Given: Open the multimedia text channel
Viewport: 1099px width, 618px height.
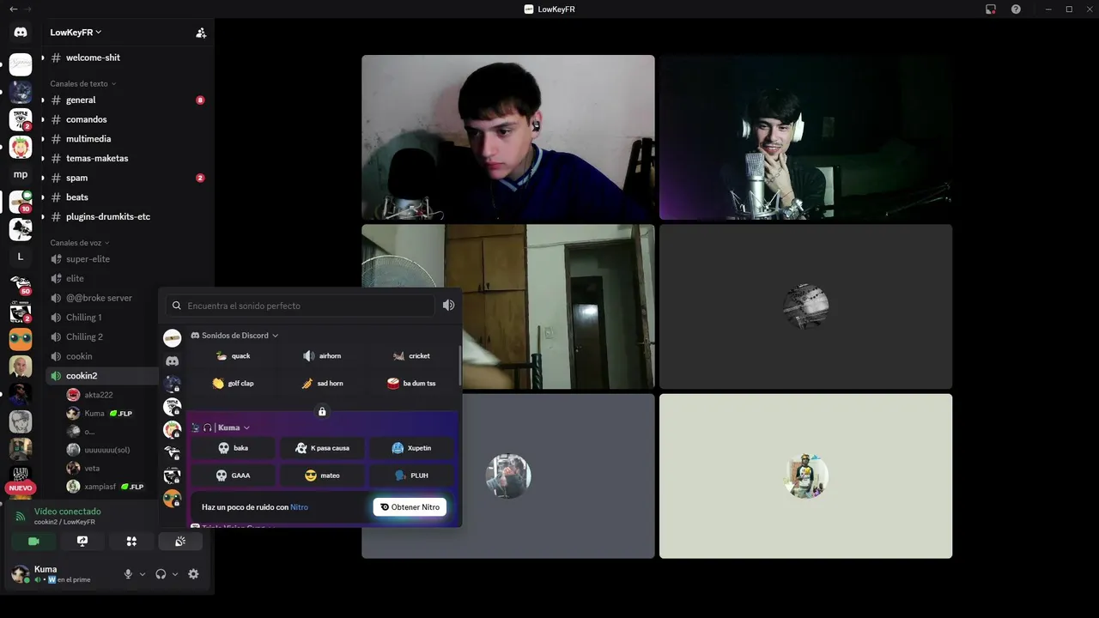Looking at the screenshot, I should pos(88,139).
